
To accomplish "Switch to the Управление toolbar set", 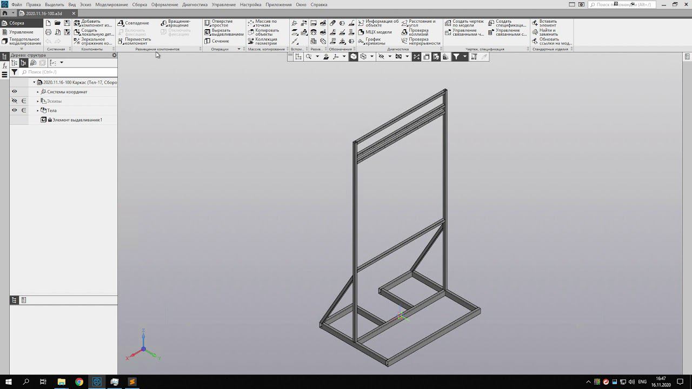I will 21,32.
